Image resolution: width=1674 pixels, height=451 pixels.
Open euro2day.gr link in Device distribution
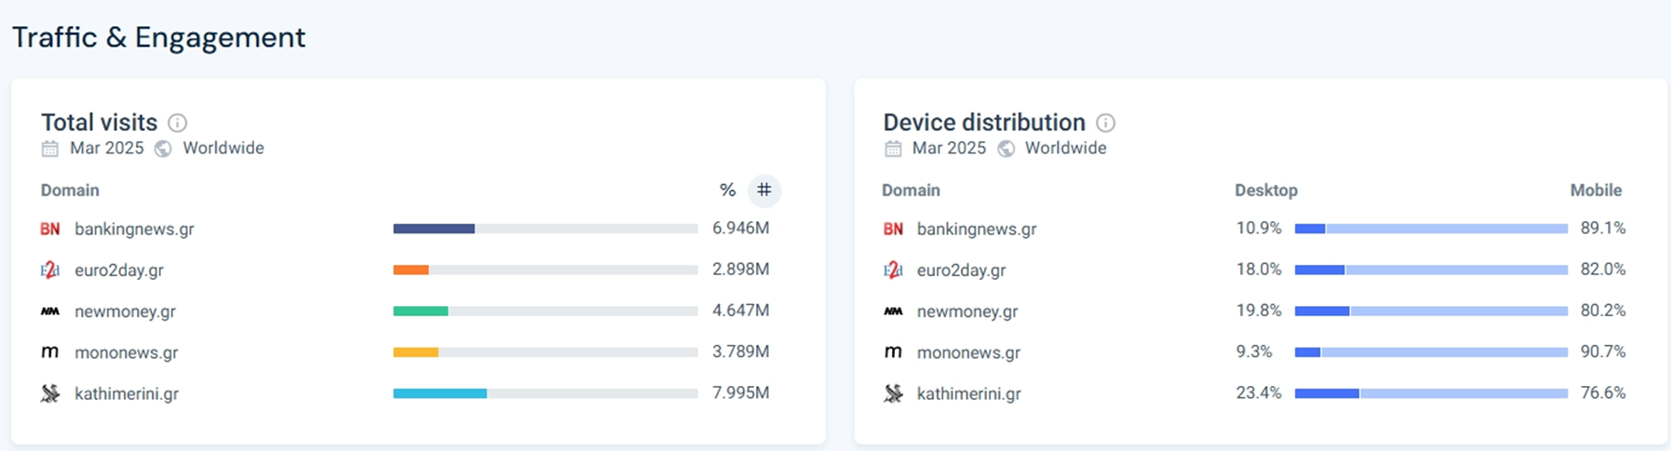pyautogui.click(x=961, y=271)
